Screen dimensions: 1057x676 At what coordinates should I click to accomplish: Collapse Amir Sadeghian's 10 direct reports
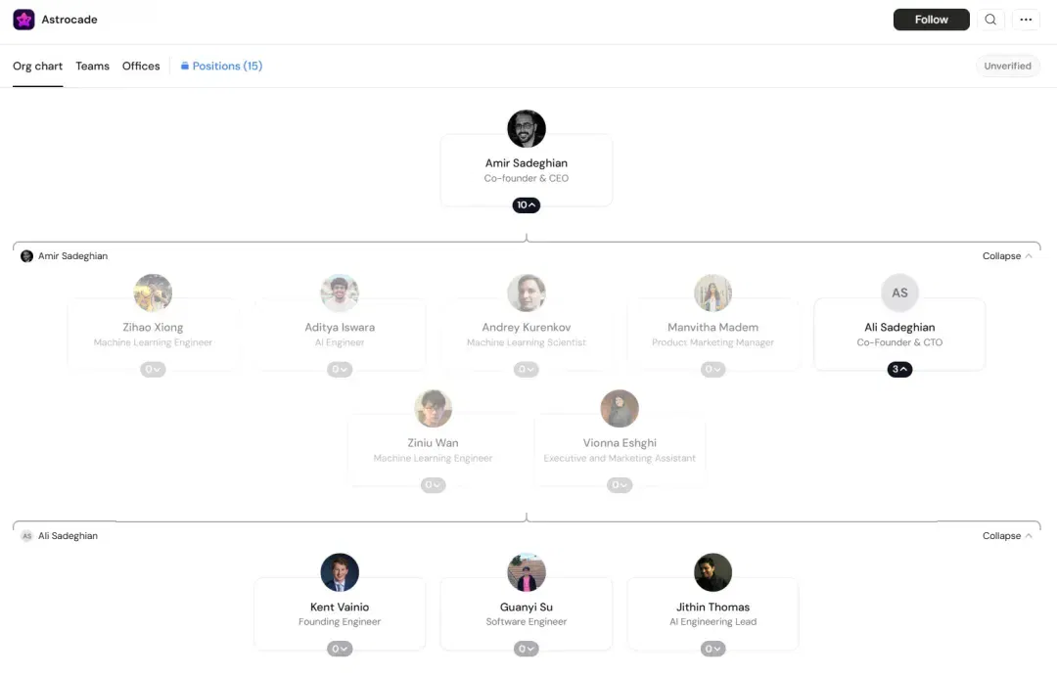click(x=527, y=204)
